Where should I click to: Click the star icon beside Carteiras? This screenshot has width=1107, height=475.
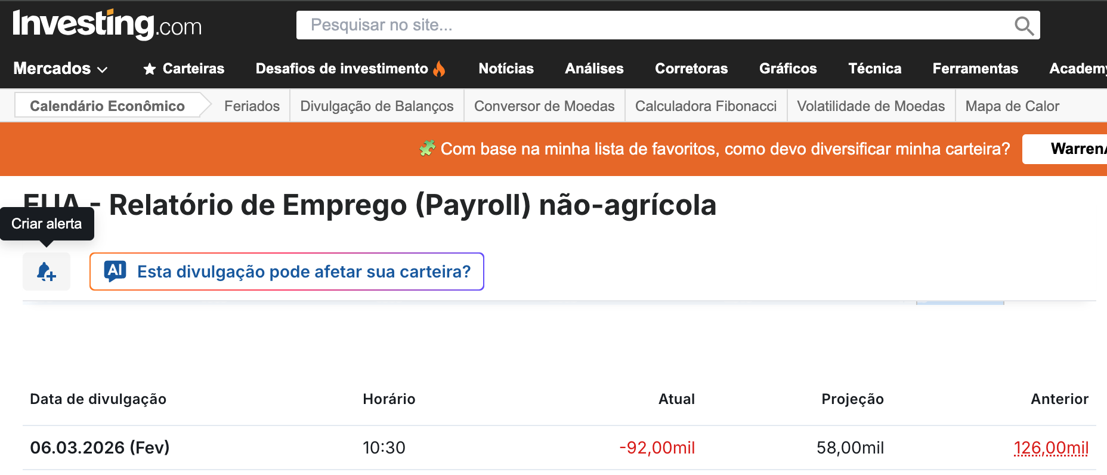tap(150, 69)
